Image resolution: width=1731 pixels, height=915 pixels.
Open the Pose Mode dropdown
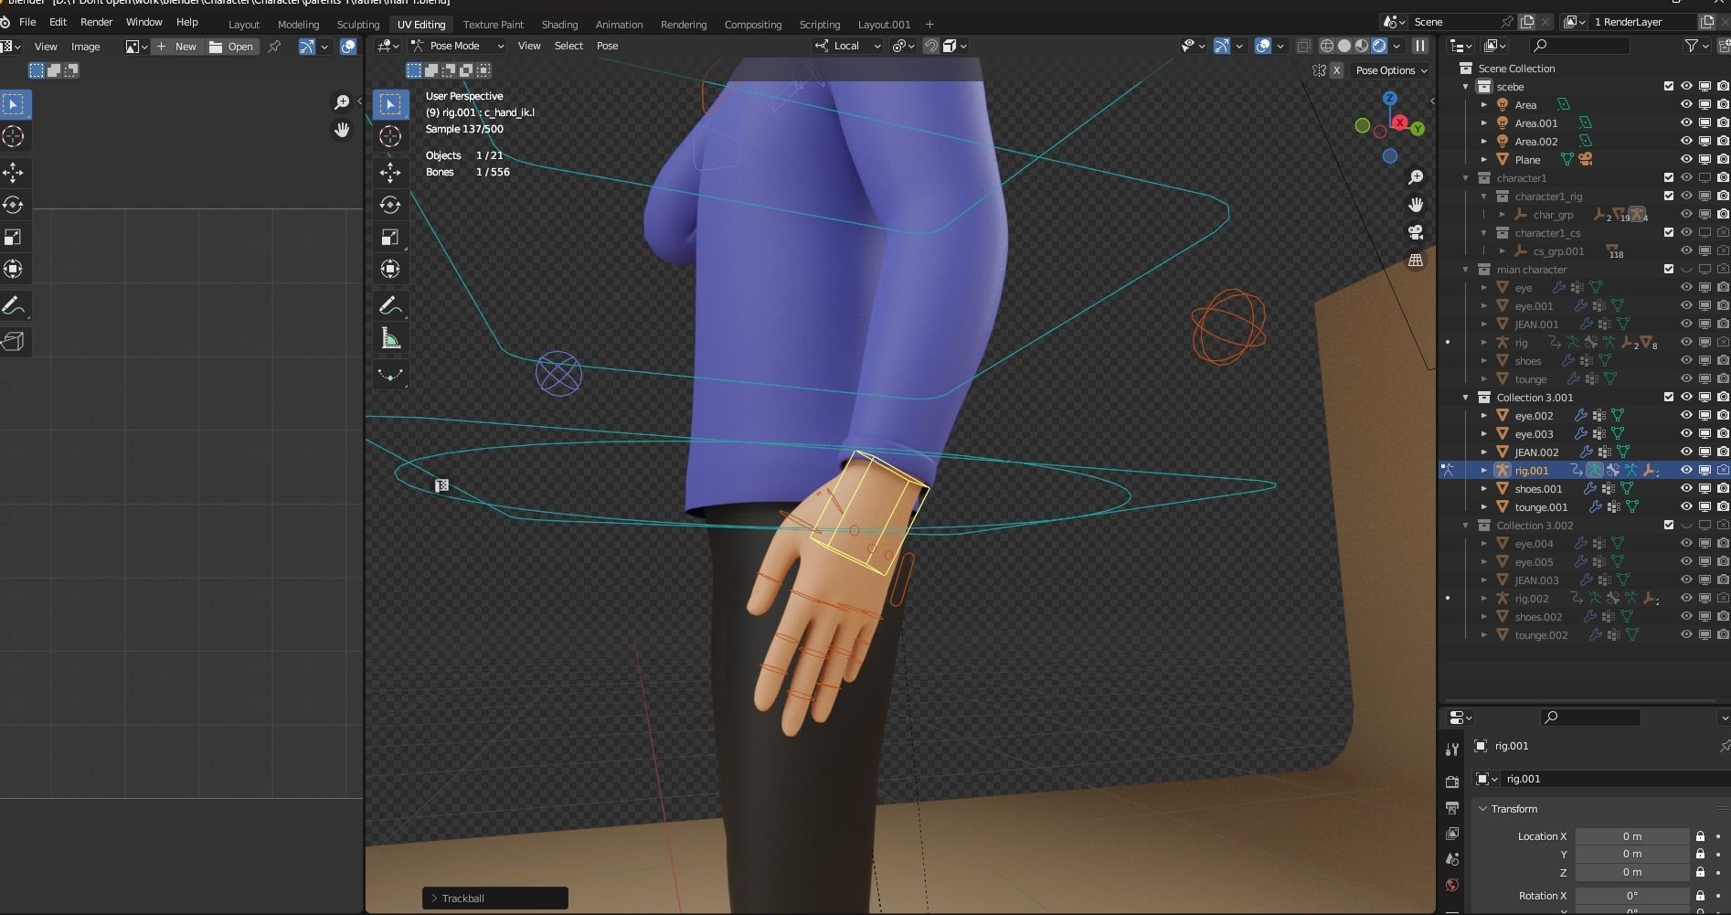[x=458, y=46]
